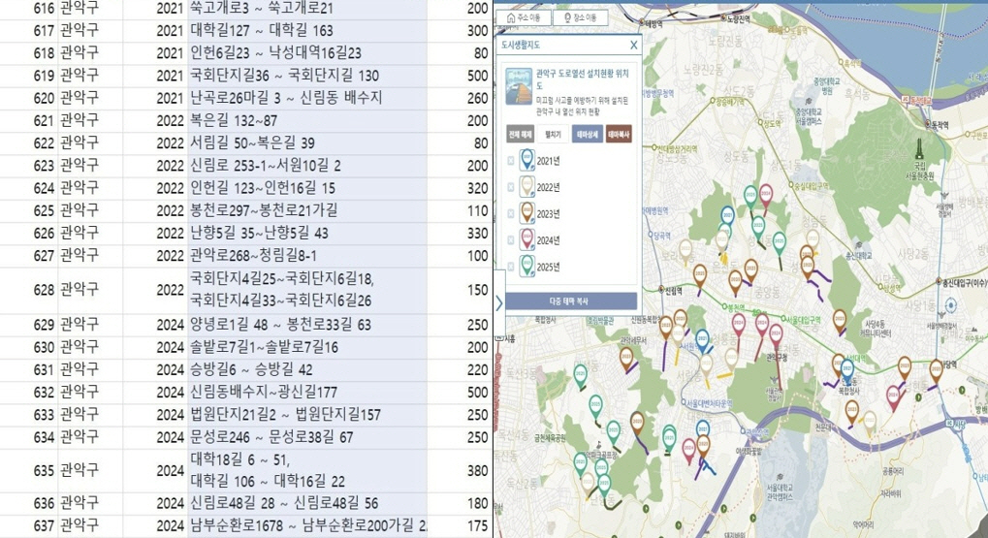The height and width of the screenshot is (538, 988).
Task: Click the brown 2023년 legend pin icon
Action: pyautogui.click(x=527, y=212)
